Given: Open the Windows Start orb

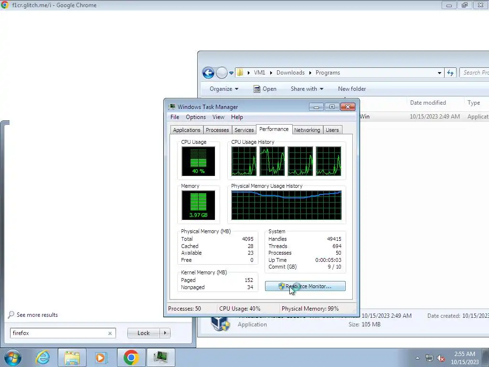Looking at the screenshot, I should coord(12,357).
